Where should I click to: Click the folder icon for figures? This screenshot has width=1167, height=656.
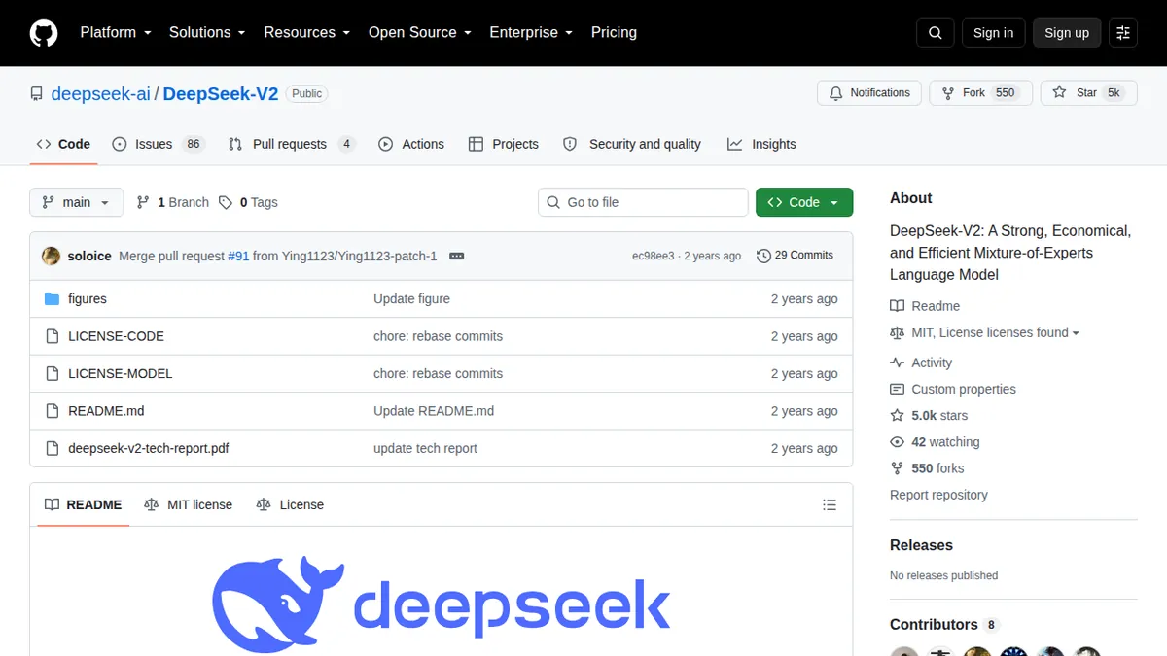(x=53, y=299)
